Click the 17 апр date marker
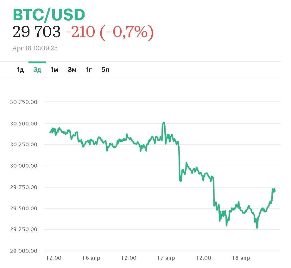291x268 pixels. coord(166,258)
